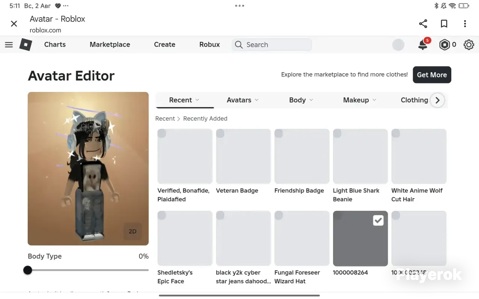Viewport: 479px width, 299px height.
Task: Select the Veteran Badge item thumbnail
Action: pyautogui.click(x=243, y=156)
